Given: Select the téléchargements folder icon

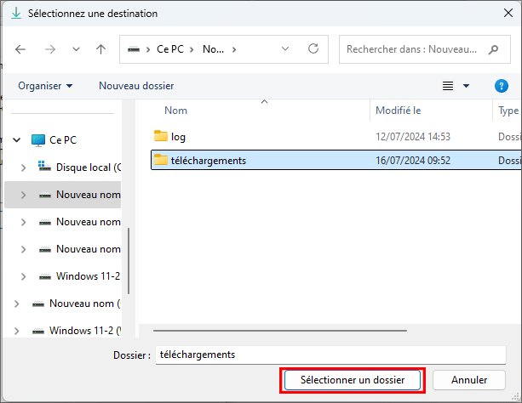Looking at the screenshot, I should (x=161, y=160).
